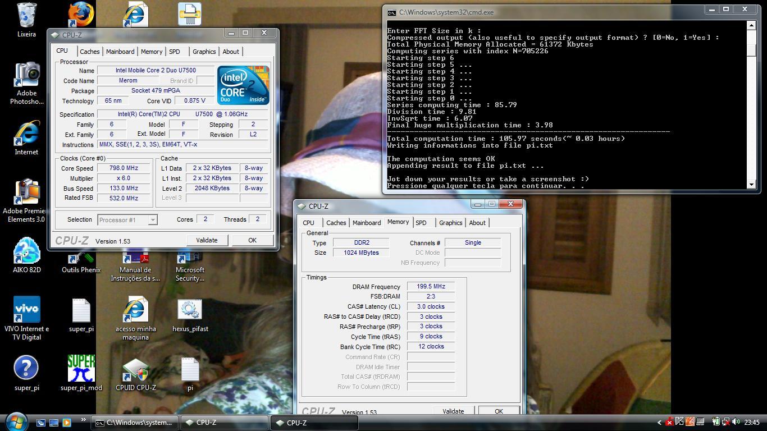
Task: Click Validate in the CPU-Z CPU window
Action: click(x=207, y=240)
